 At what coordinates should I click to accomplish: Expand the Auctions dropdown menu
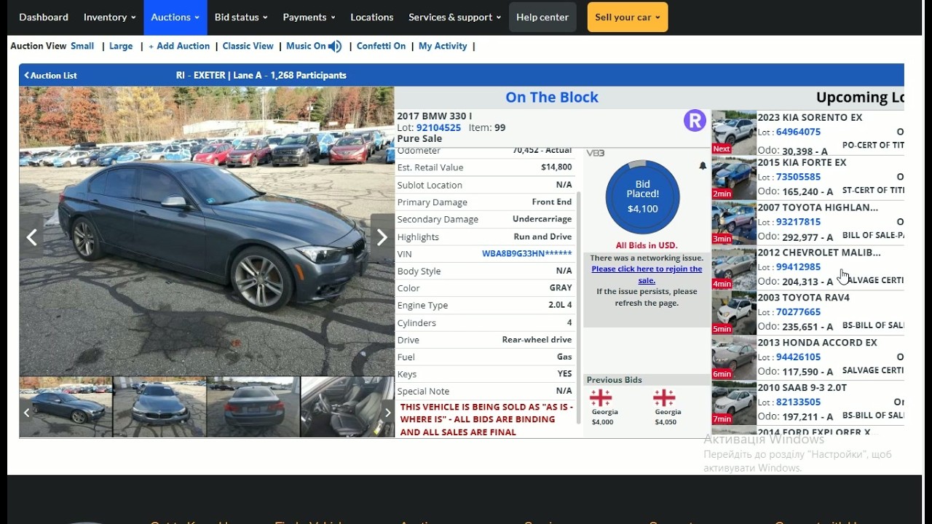(175, 17)
